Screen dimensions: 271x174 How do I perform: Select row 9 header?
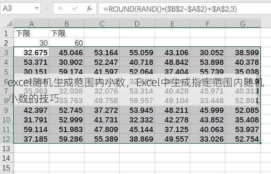pyautogui.click(x=6, y=110)
